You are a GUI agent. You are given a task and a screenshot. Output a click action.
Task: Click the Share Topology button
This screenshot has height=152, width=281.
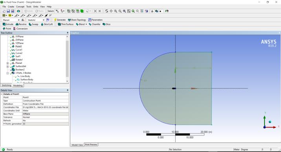click(x=77, y=20)
